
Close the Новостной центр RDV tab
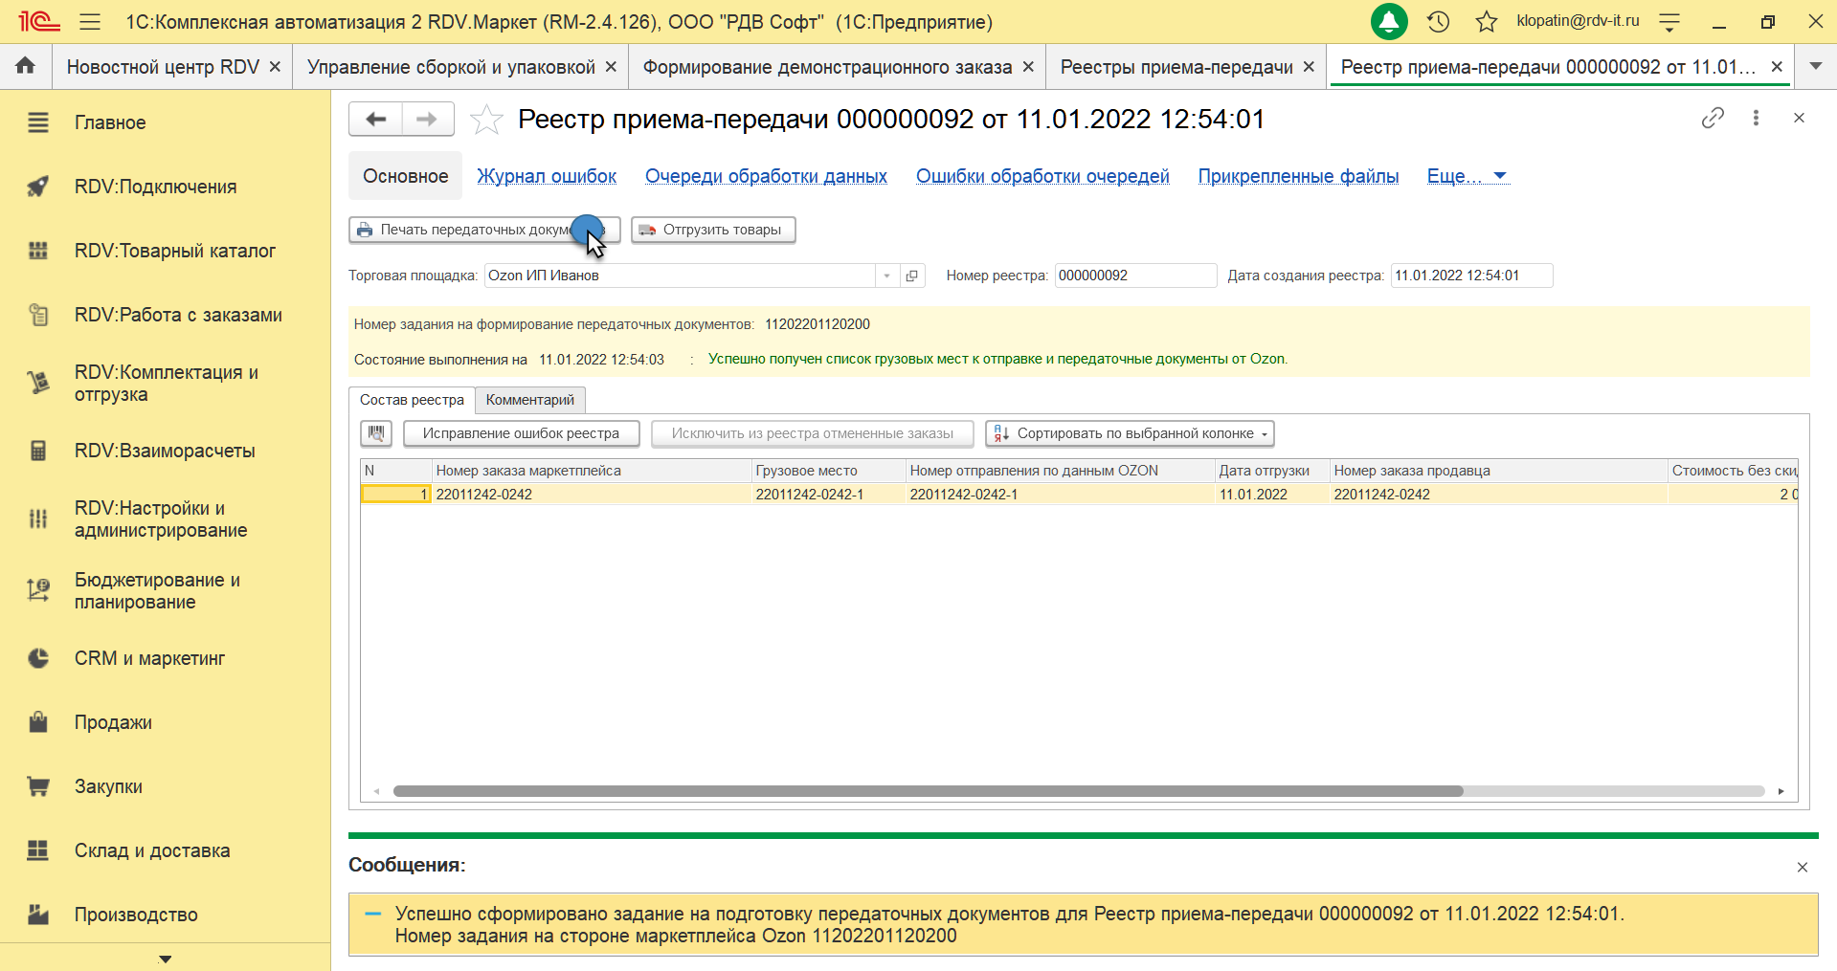pos(275,67)
